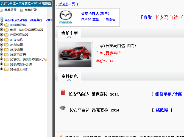
Task: Open 00通用资料 tree item
Action: (x=18, y=25)
